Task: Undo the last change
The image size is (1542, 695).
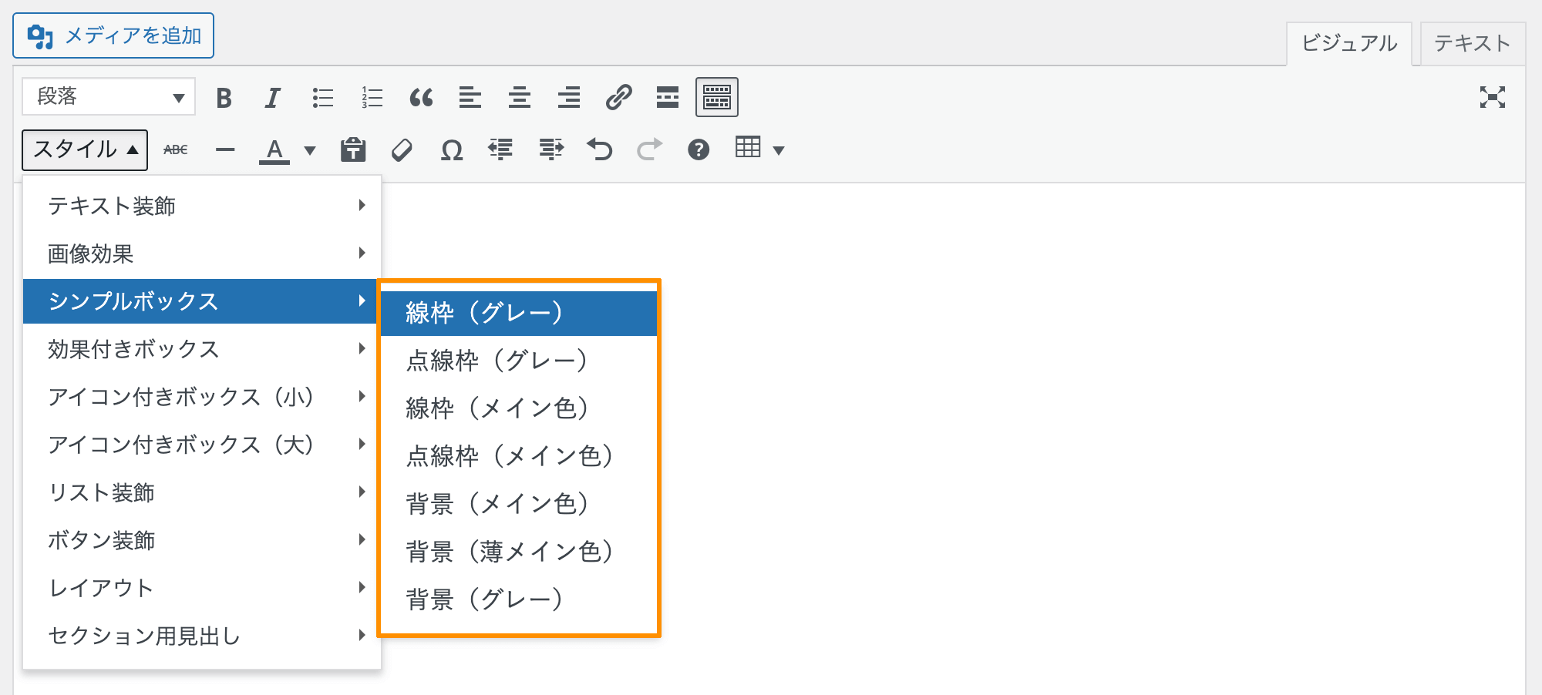Action: pos(601,149)
